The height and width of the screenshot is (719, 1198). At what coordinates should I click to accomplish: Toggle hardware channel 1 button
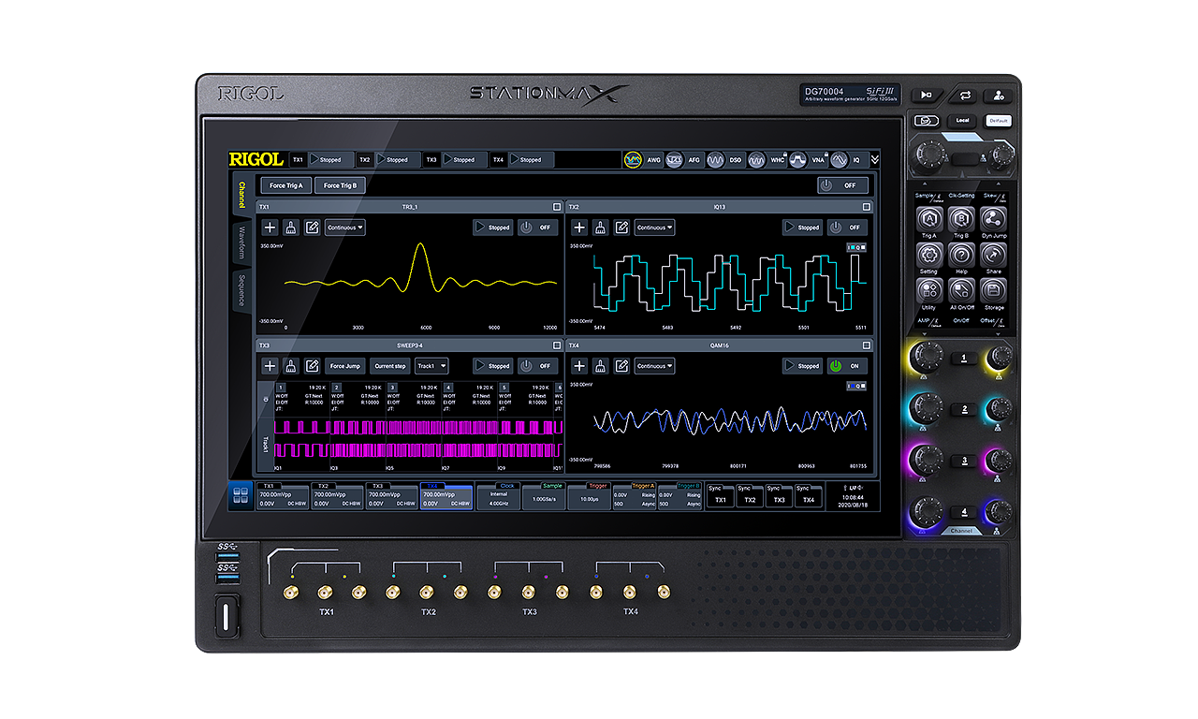pos(964,359)
